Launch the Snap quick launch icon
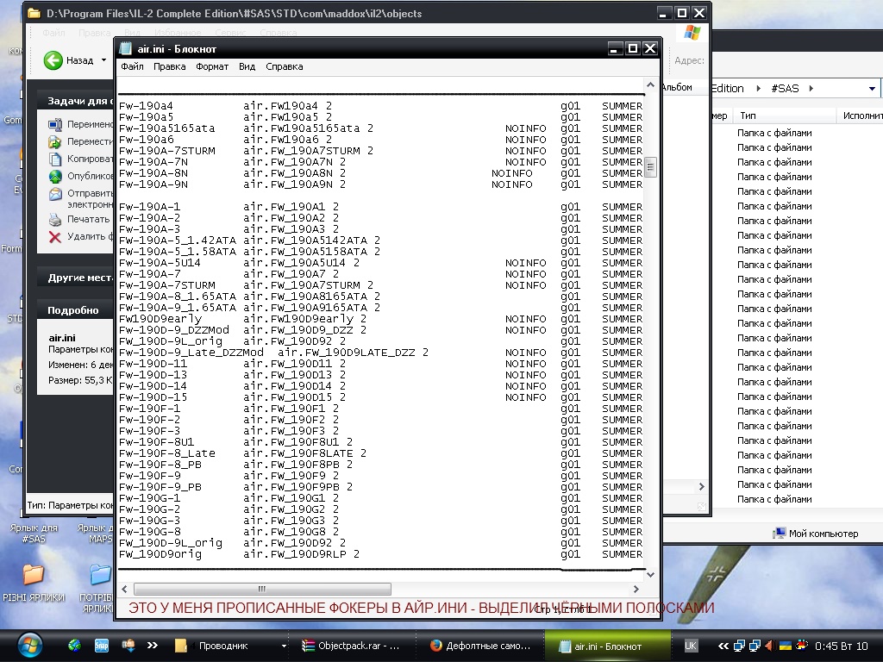 [x=102, y=646]
